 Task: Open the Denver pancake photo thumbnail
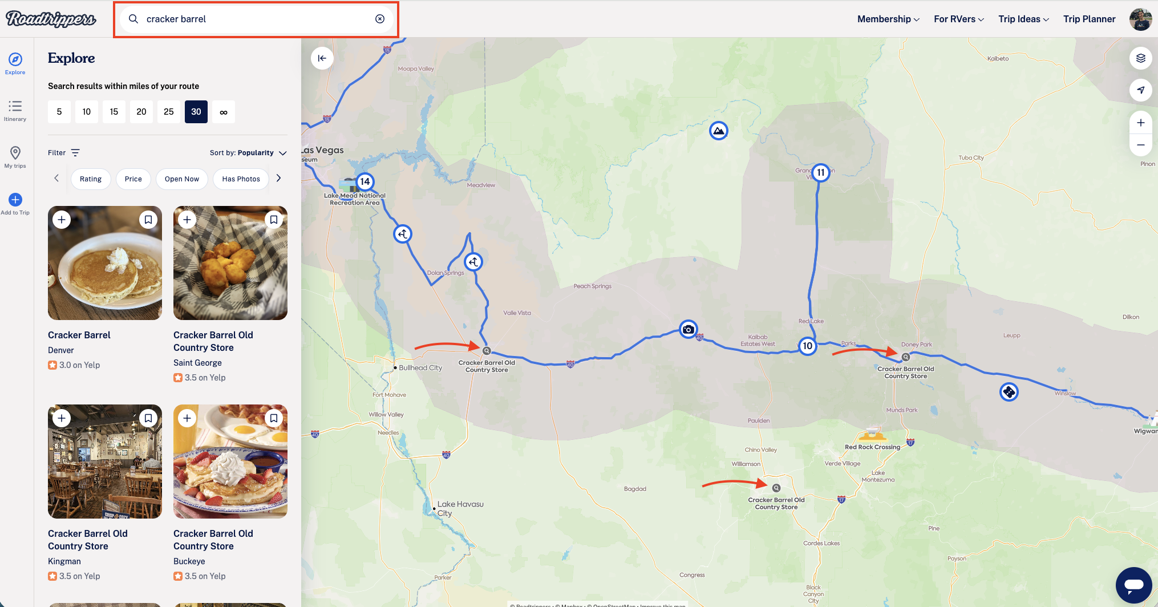click(105, 263)
